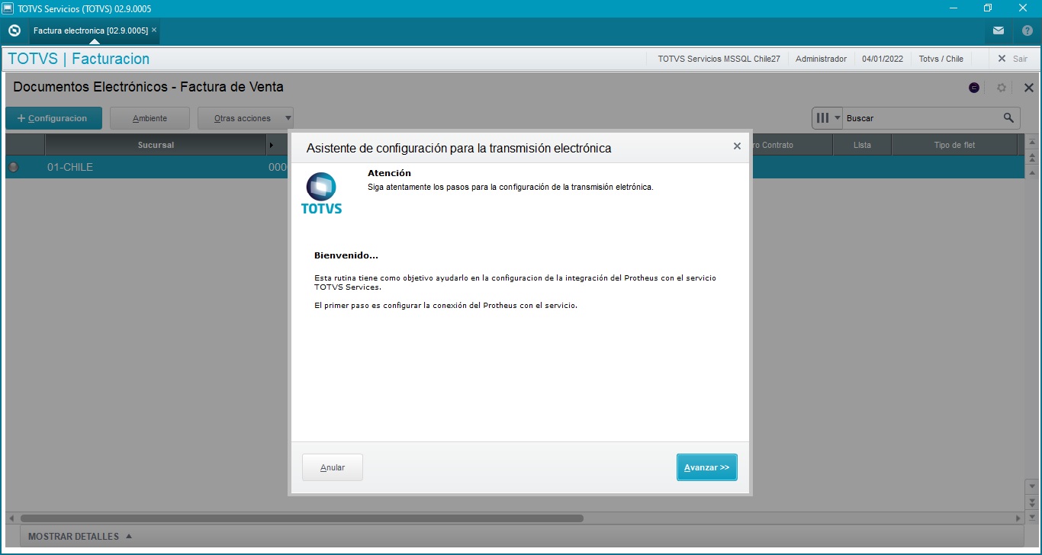
Task: Click the TOTVS logo inside the assistant dialog
Action: (322, 193)
